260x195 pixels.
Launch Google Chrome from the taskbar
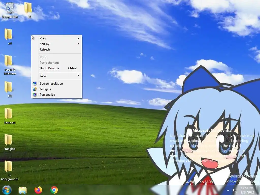pos(54,190)
